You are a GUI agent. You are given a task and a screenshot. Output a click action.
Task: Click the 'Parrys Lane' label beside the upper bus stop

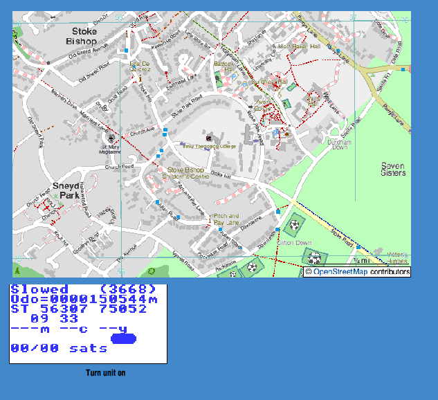[x=339, y=53]
